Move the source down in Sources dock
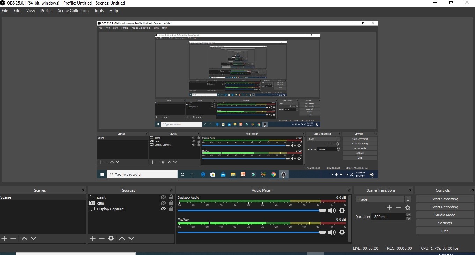 click(131, 238)
